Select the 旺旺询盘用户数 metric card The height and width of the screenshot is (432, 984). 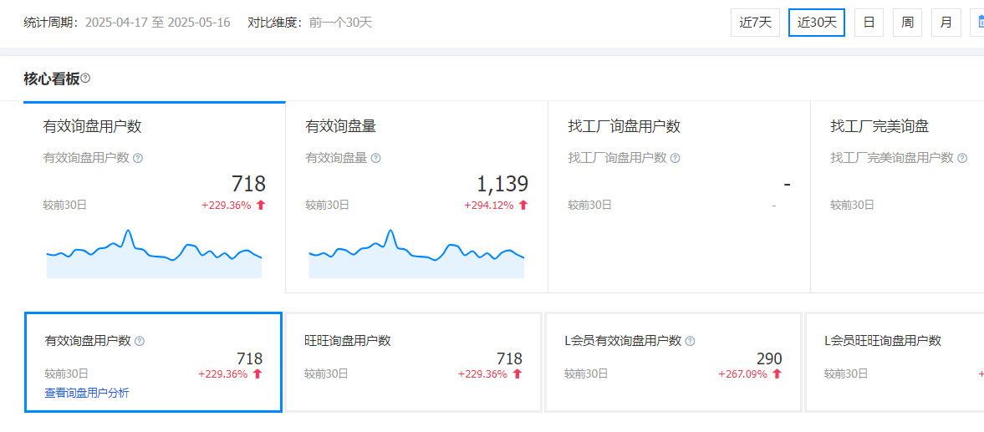pyautogui.click(x=414, y=363)
